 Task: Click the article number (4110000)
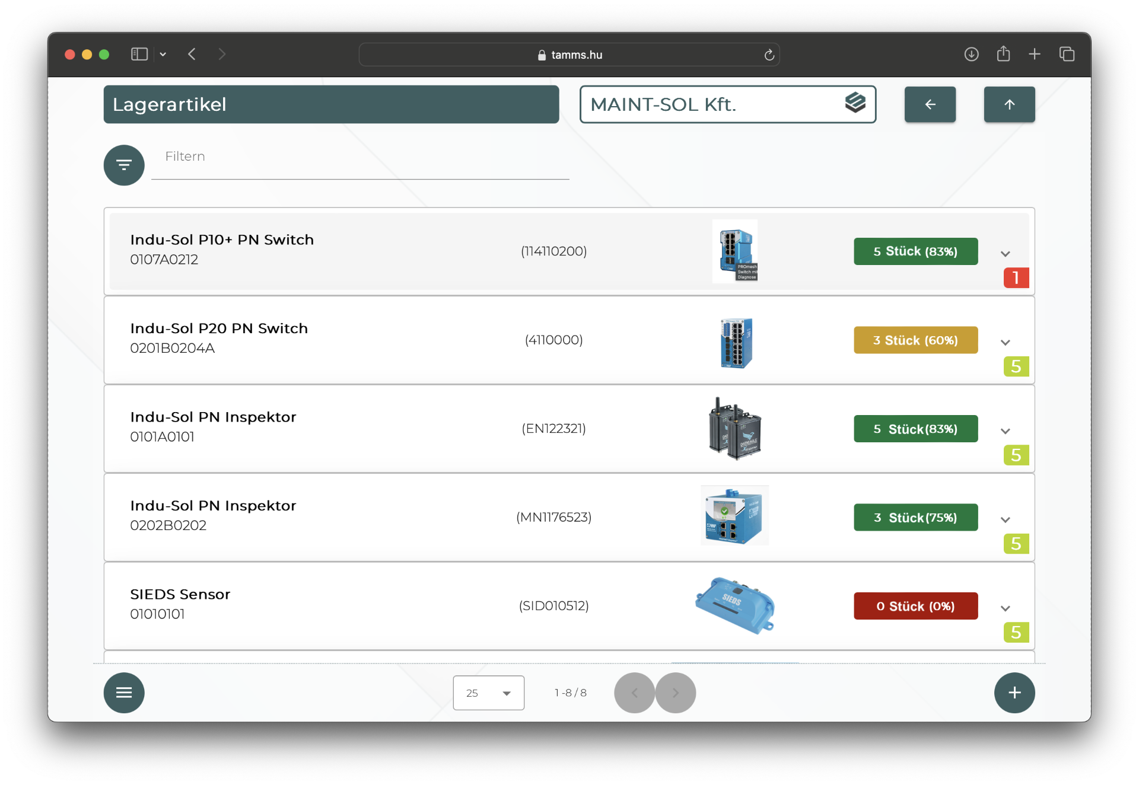[x=553, y=340]
